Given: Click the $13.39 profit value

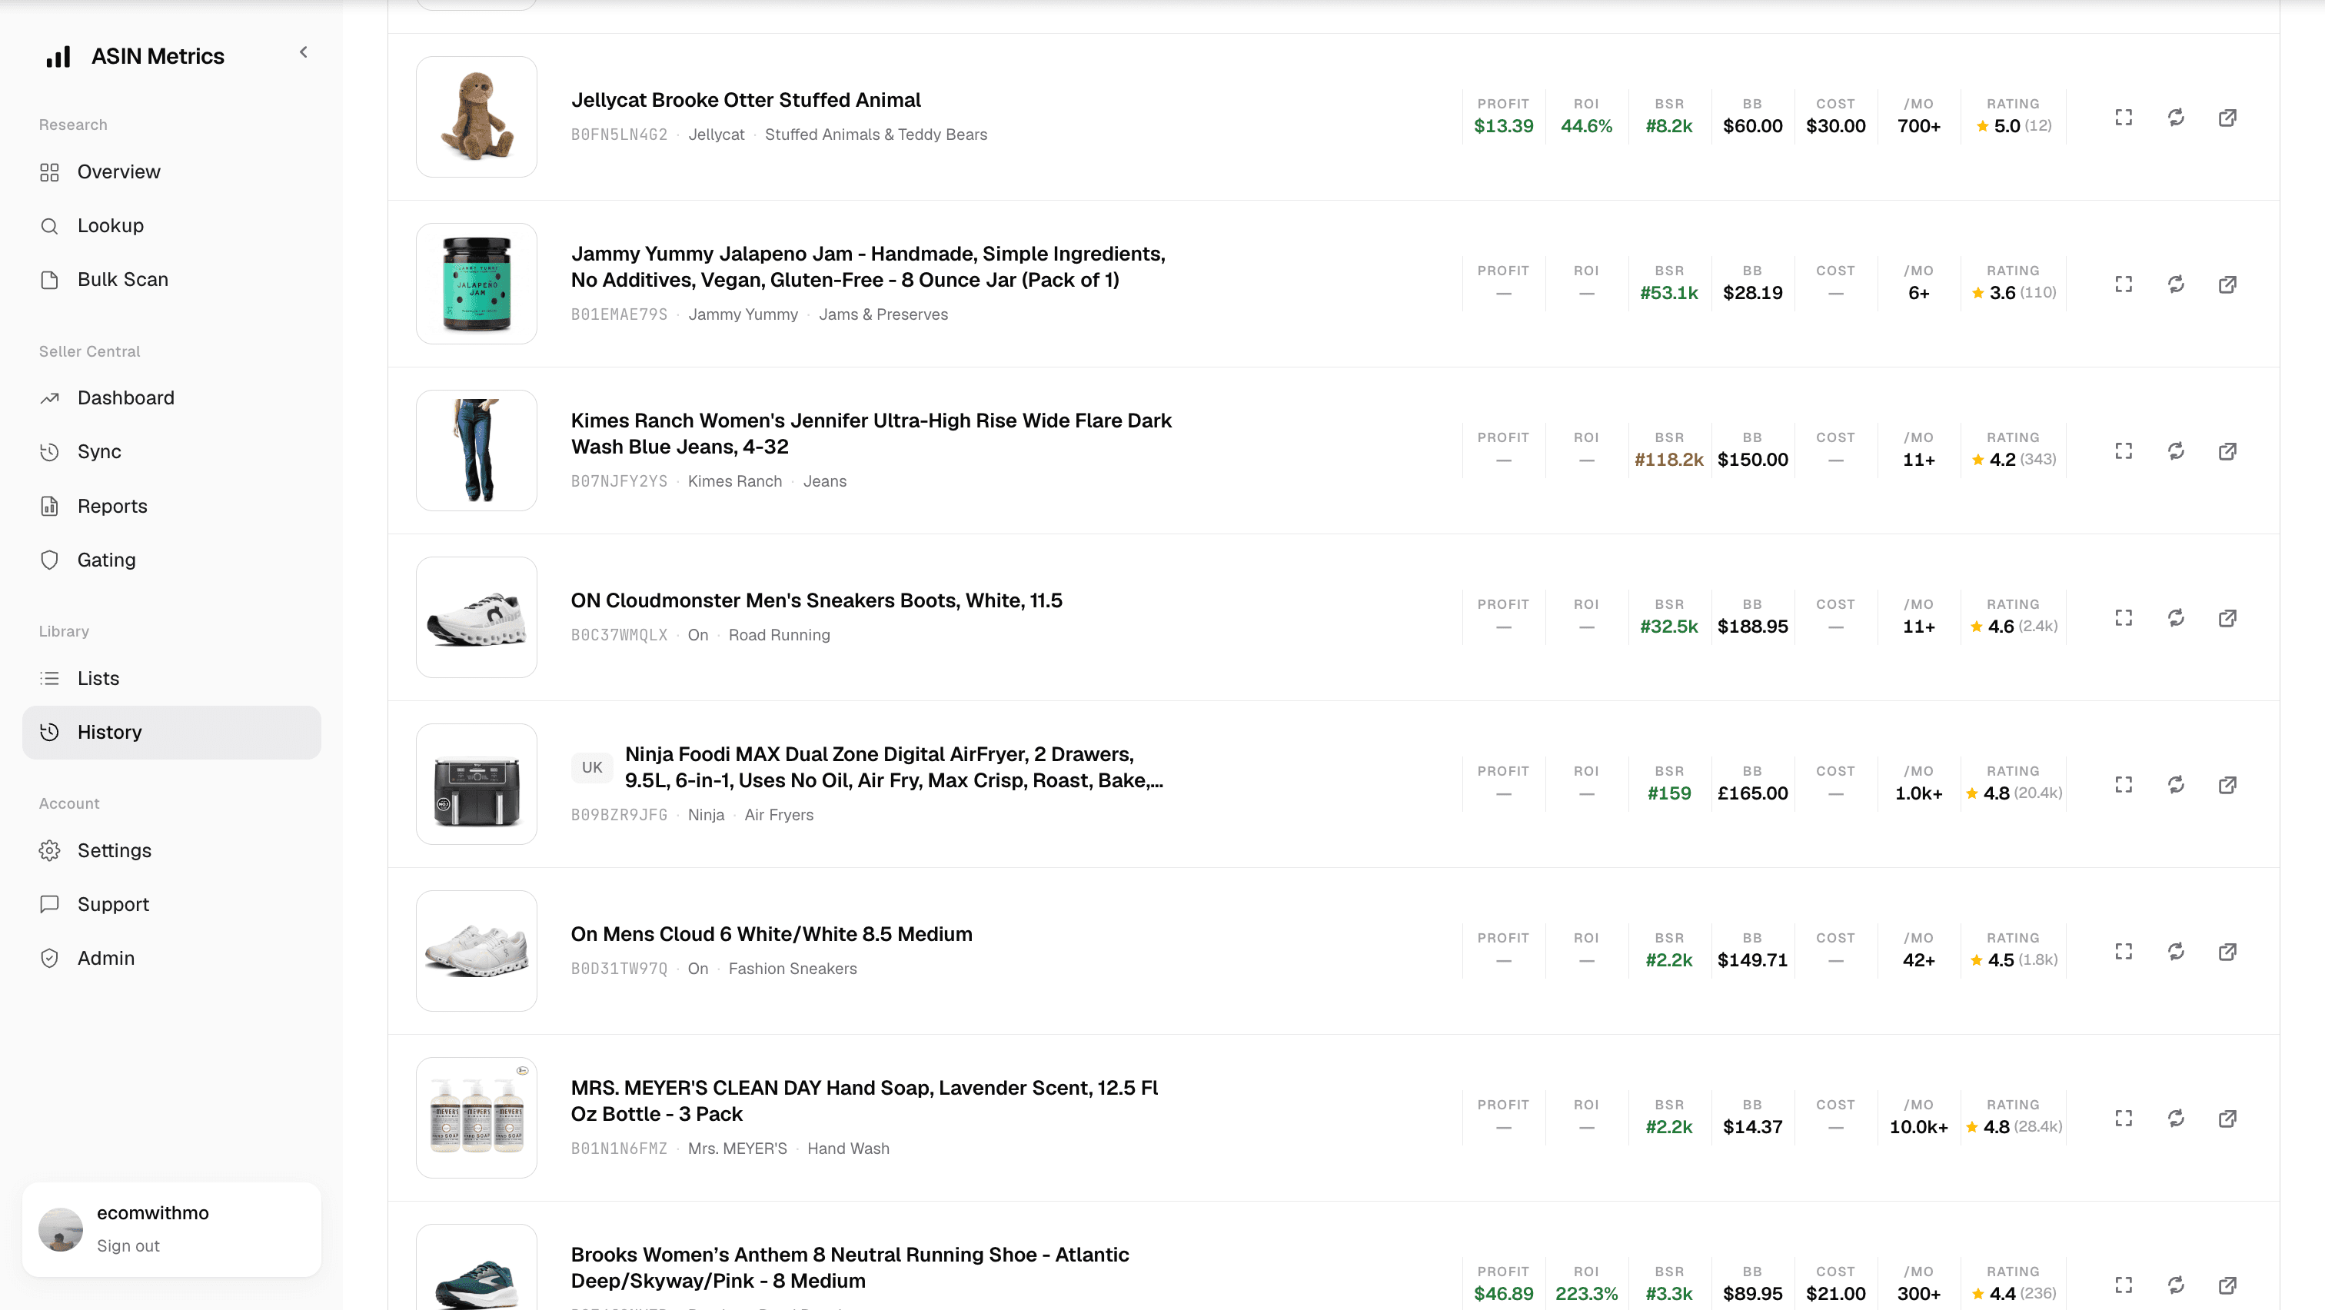Looking at the screenshot, I should 1503,126.
